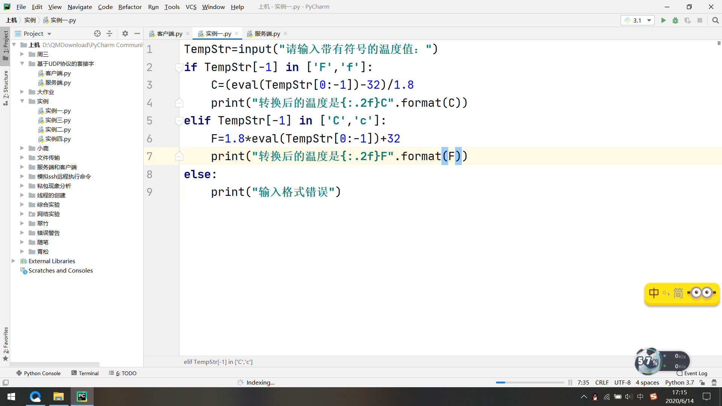Viewport: 722px width, 406px height.
Task: Click the locate/scroll-from-source target icon
Action: [97, 33]
